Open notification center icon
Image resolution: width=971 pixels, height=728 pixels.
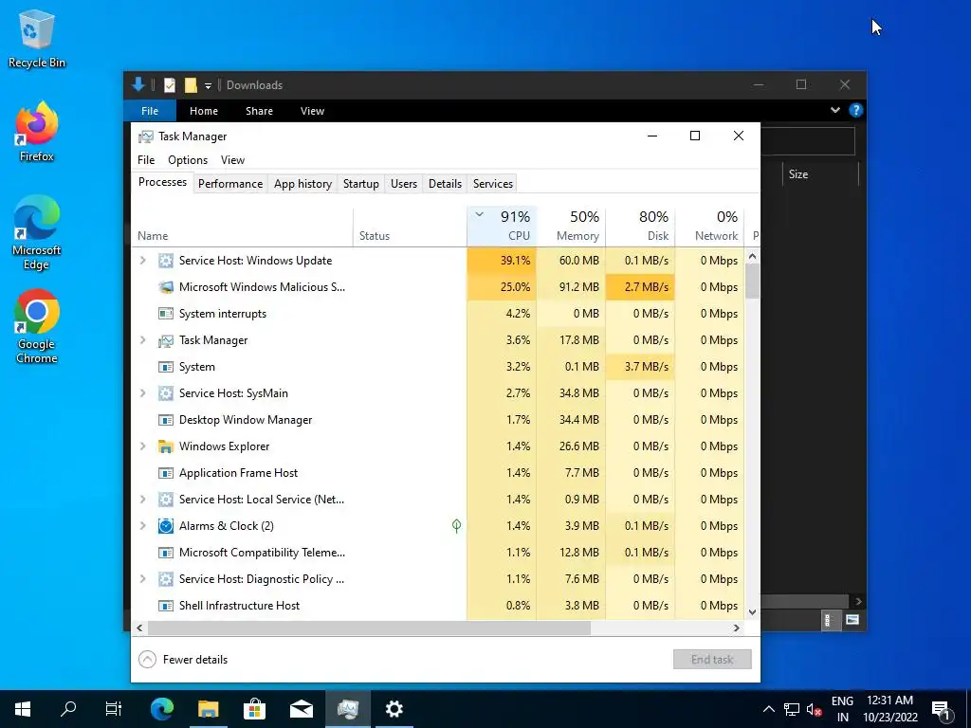coord(942,709)
